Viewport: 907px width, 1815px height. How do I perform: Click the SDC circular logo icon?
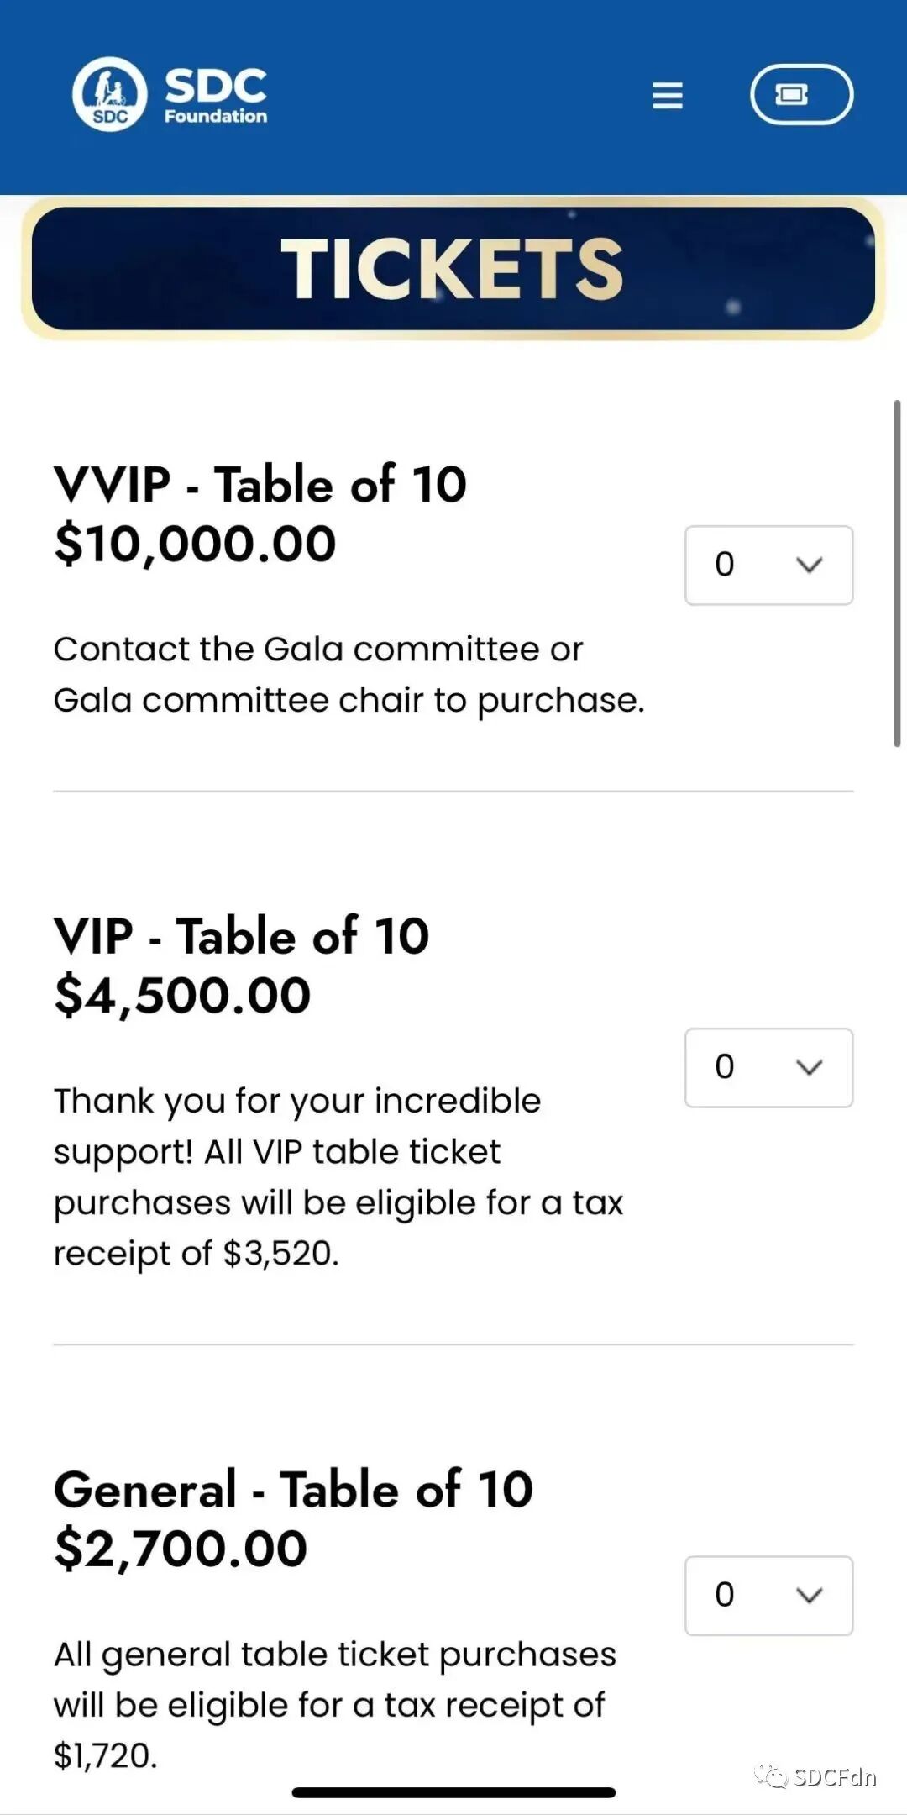(x=110, y=94)
